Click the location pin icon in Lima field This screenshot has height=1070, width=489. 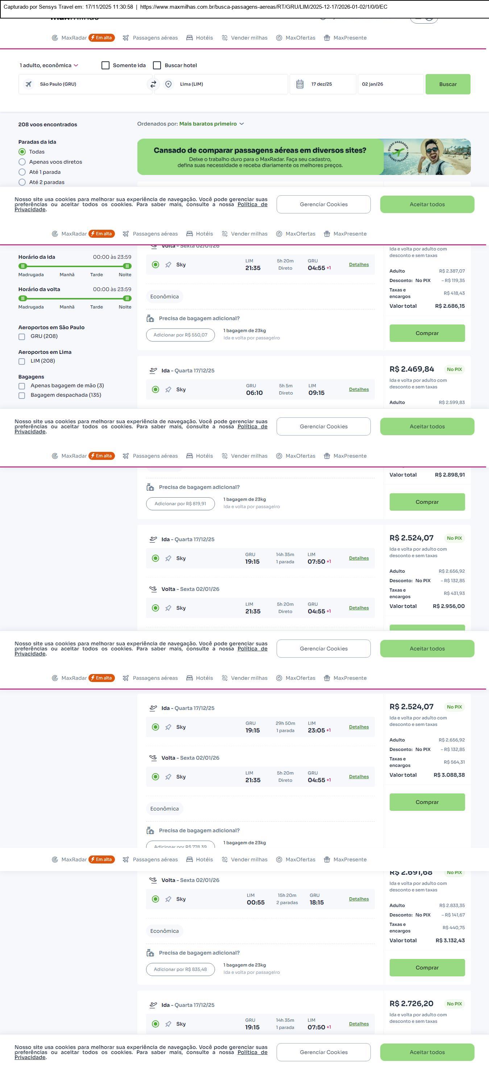[169, 84]
